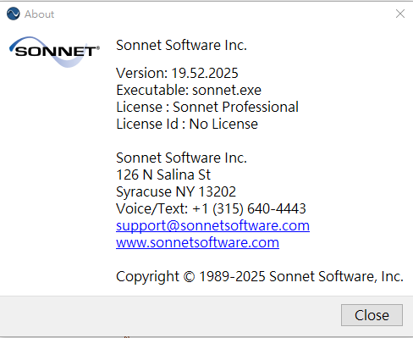Viewport: 413px width, 338px height.
Task: Click the 'License : Sonnet Professional' line
Action: click(x=207, y=107)
